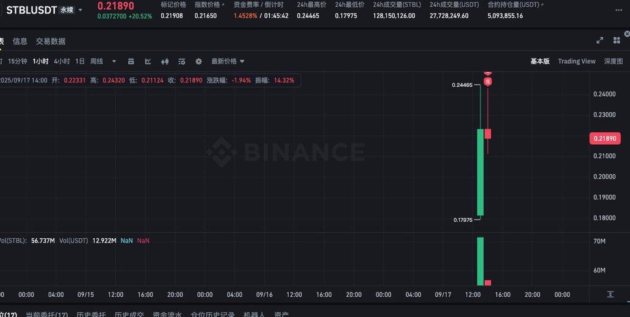
Task: Open chart settings gear icon
Action: 198,62
